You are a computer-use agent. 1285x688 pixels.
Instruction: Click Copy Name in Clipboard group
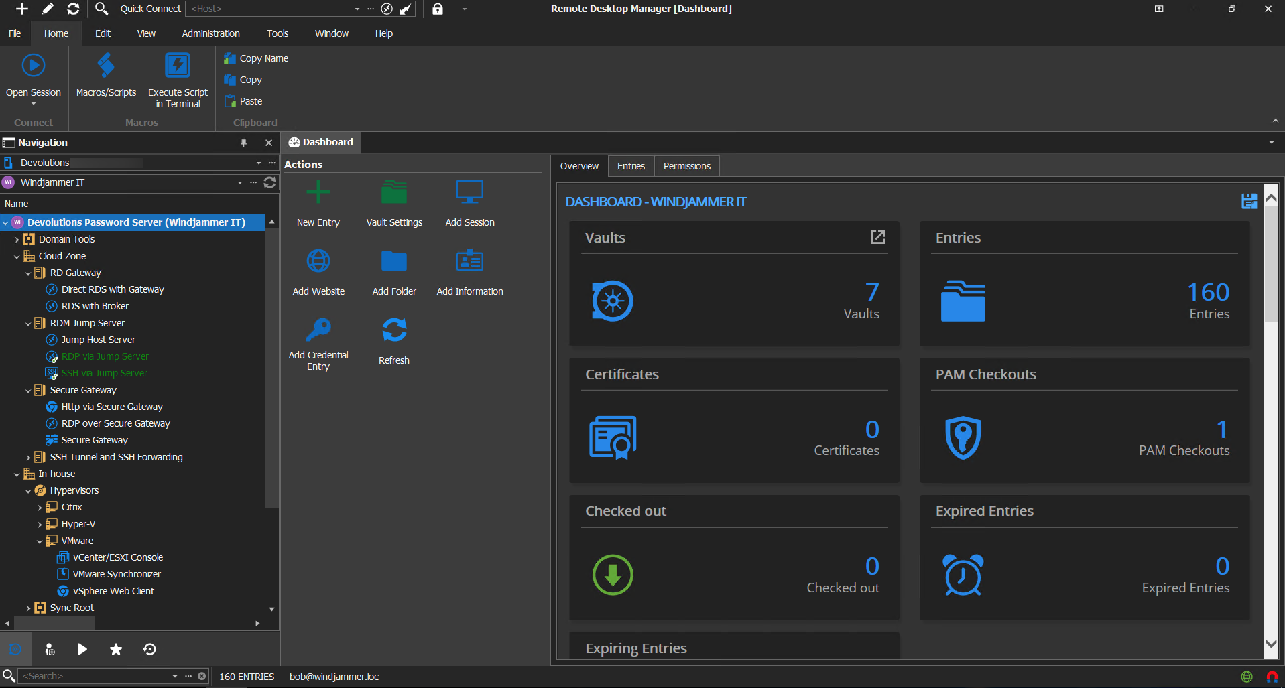pos(257,58)
